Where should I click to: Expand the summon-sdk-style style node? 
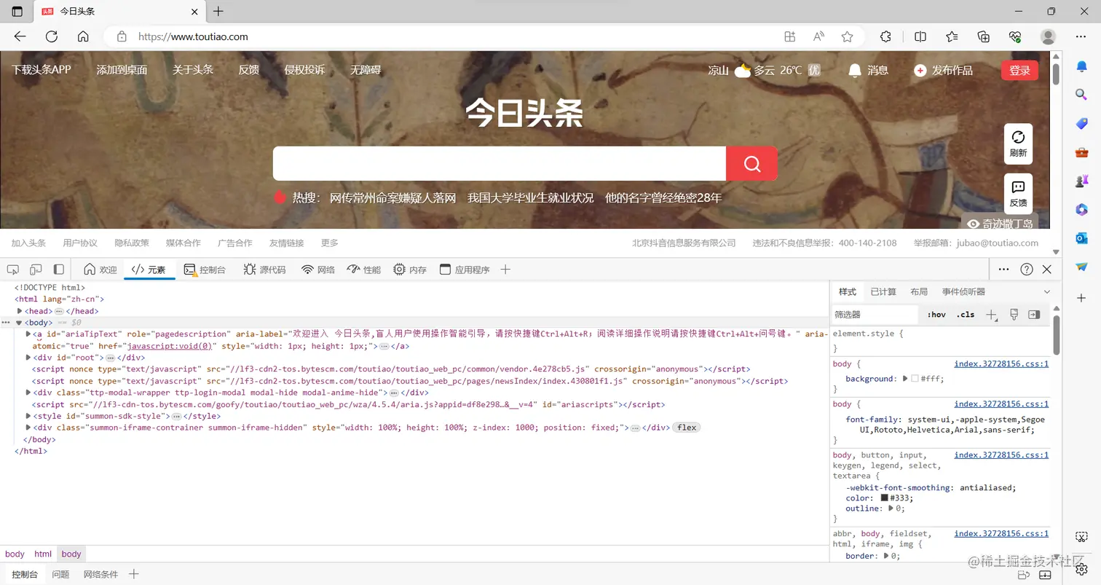point(28,416)
